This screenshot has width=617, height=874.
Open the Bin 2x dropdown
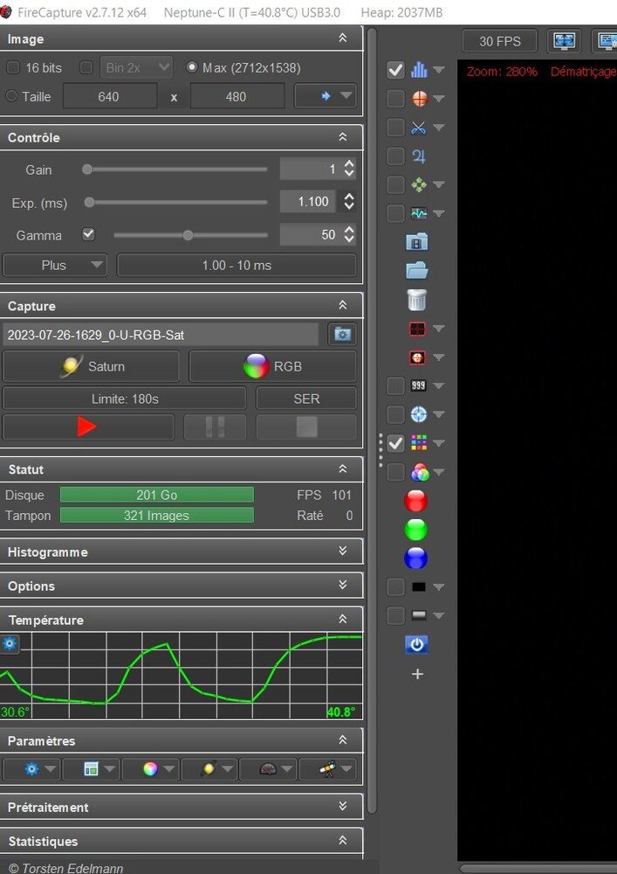[136, 67]
